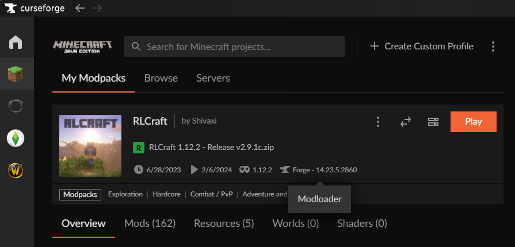Click the play triangle icon beside 2/6/2024
Viewport: 515px width, 247px height.
click(x=194, y=169)
